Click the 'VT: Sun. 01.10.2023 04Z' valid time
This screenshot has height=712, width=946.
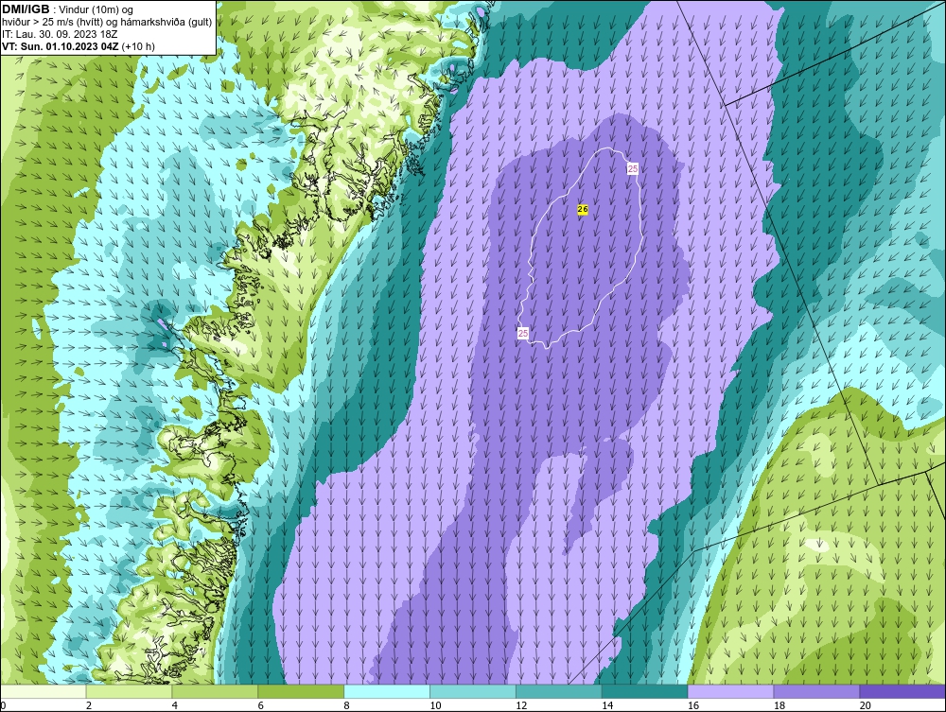pos(61,45)
